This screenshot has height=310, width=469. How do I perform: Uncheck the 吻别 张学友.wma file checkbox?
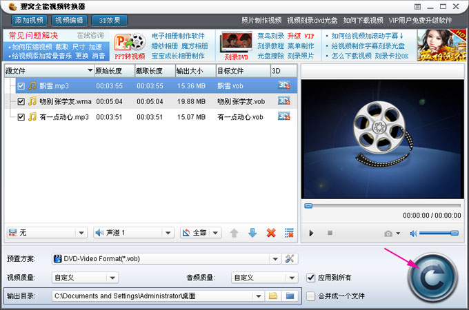(x=21, y=101)
